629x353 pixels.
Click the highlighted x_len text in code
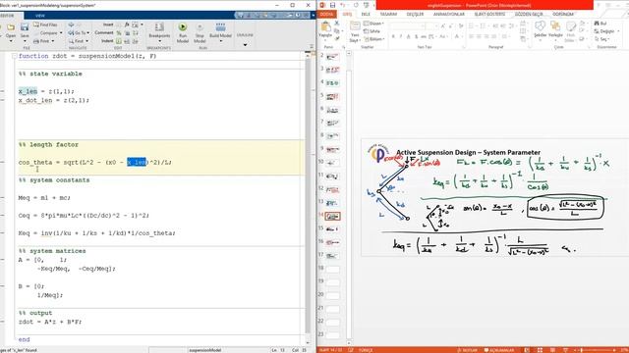(x=137, y=162)
